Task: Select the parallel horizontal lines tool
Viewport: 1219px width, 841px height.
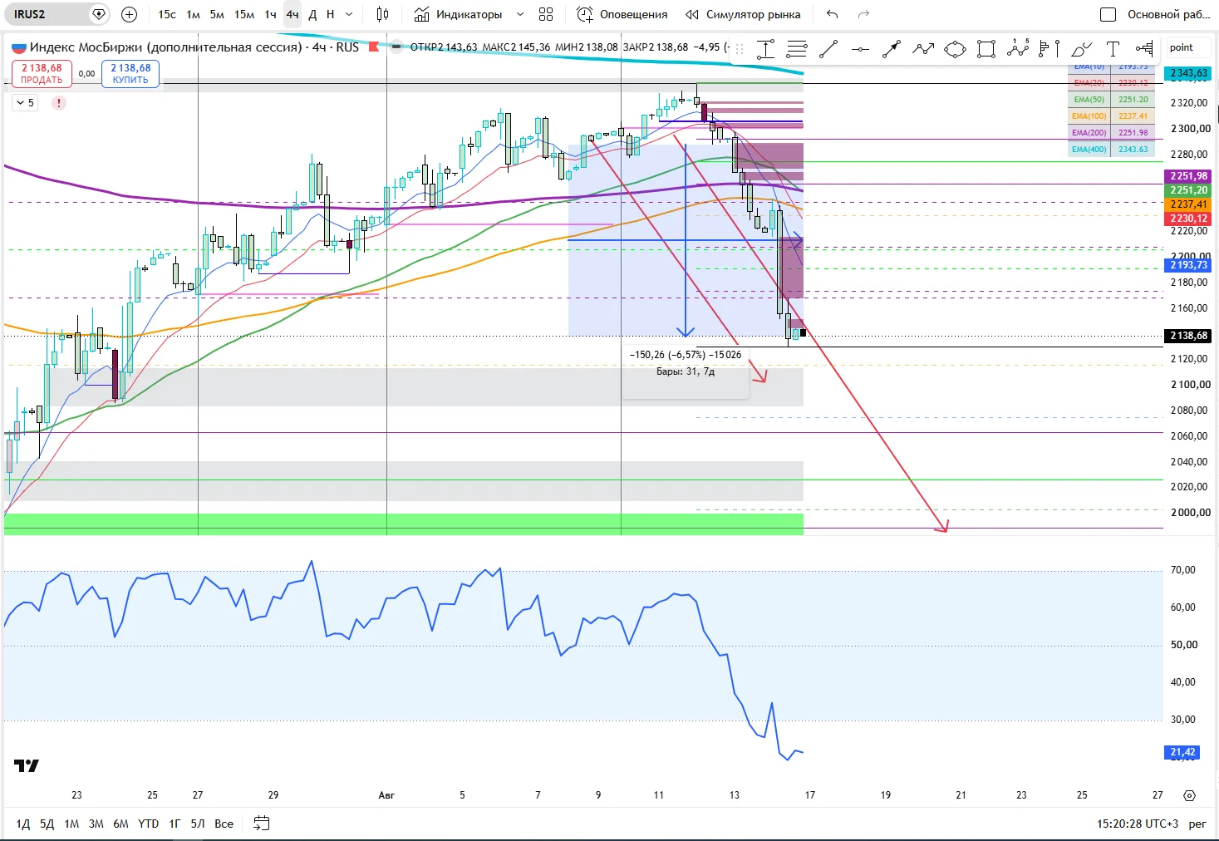Action: [797, 49]
